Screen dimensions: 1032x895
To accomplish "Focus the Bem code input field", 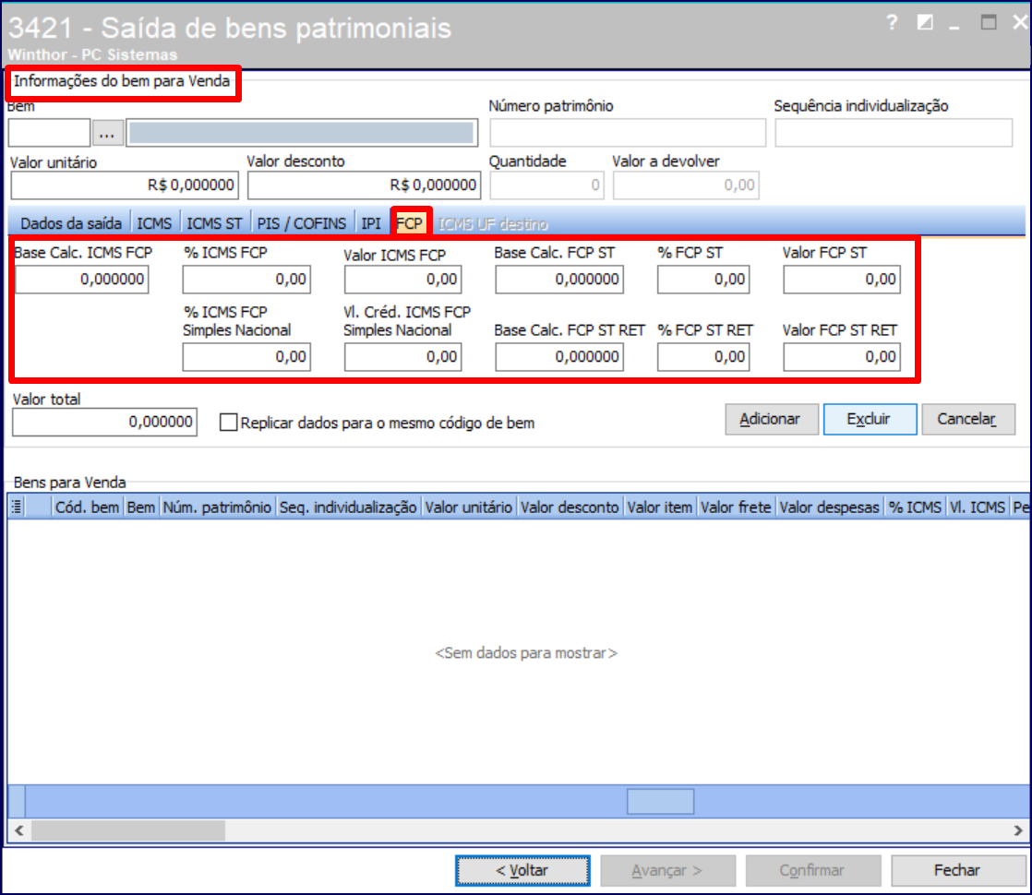I will point(49,133).
